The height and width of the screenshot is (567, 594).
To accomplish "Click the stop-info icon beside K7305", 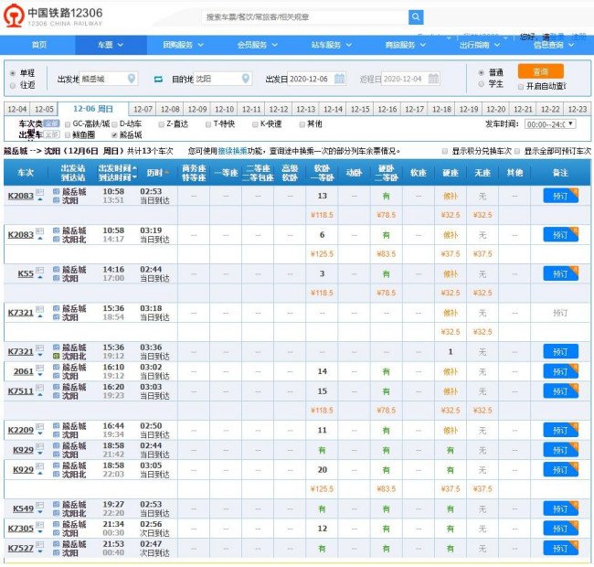I will 40,525.
